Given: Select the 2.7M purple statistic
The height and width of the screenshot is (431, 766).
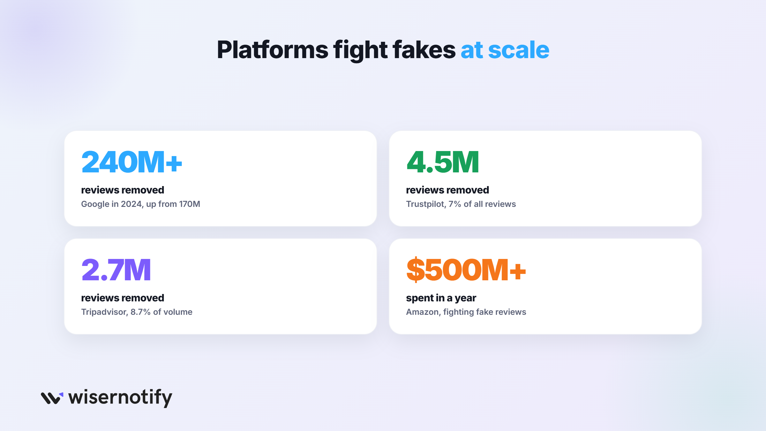Looking at the screenshot, I should (116, 270).
